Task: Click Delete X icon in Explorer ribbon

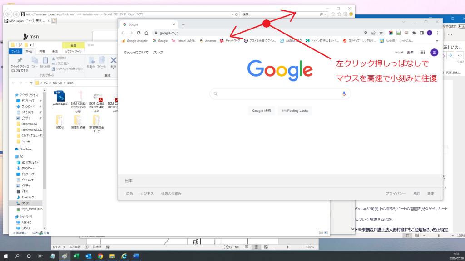Action: [113, 60]
